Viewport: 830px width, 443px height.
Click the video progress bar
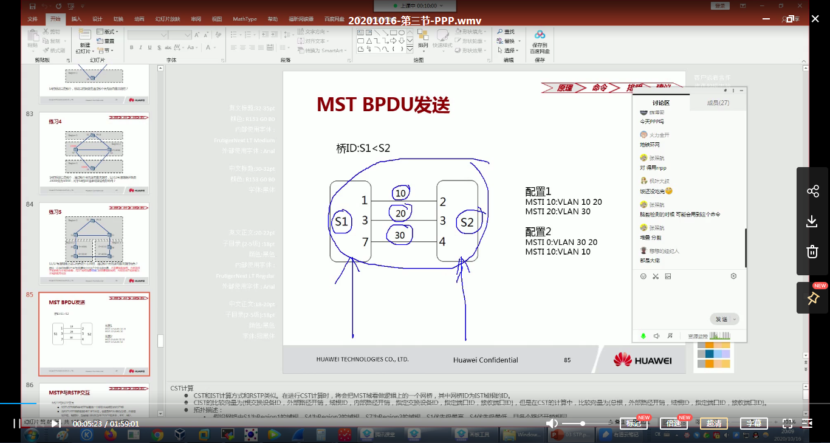coord(415,403)
